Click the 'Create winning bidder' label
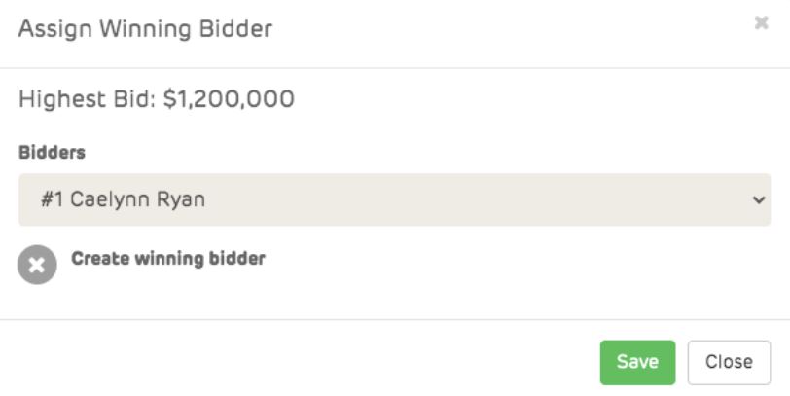The image size is (790, 396). point(168,259)
